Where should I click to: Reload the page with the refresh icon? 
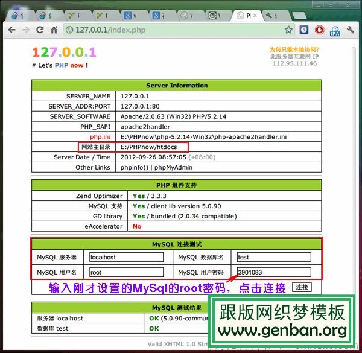coord(40,30)
